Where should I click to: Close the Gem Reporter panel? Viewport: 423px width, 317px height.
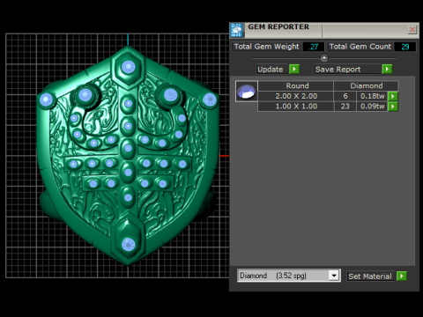coord(412,29)
